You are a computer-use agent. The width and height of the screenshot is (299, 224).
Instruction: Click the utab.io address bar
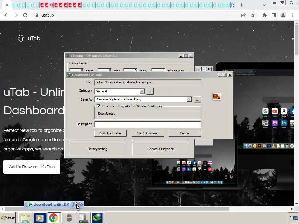click(x=137, y=15)
